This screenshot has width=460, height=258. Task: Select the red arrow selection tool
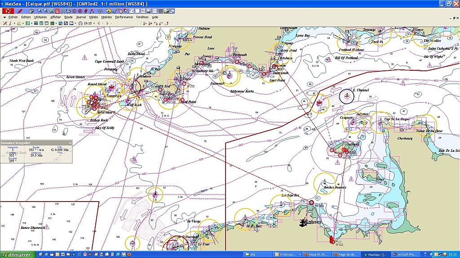coord(126,11)
